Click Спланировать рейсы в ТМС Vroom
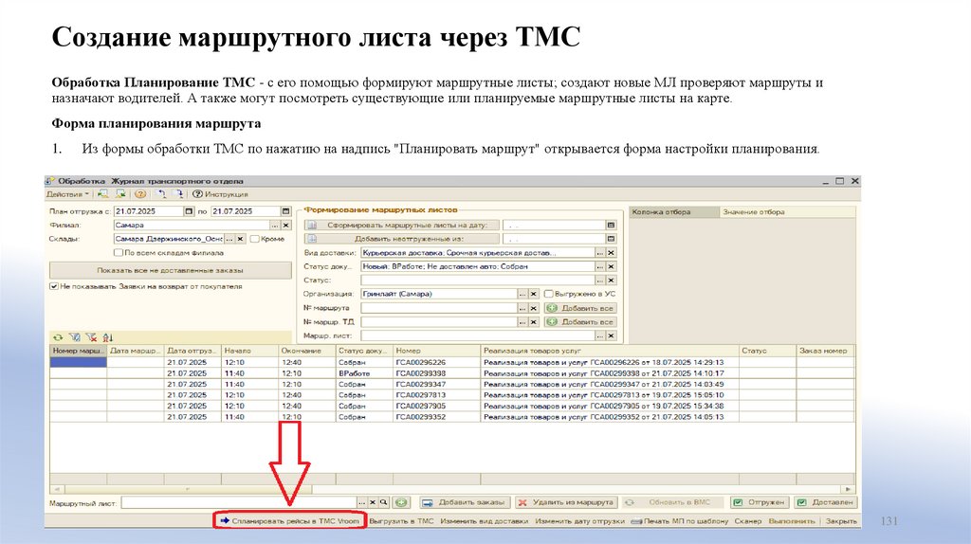Image resolution: width=971 pixels, height=544 pixels. (290, 521)
